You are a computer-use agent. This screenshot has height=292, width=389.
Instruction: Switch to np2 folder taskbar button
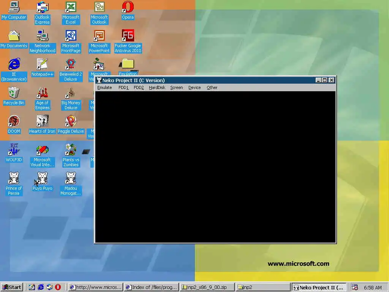tap(263, 287)
